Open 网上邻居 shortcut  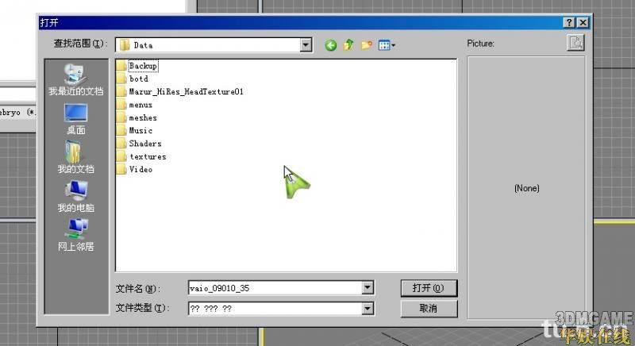pos(75,235)
